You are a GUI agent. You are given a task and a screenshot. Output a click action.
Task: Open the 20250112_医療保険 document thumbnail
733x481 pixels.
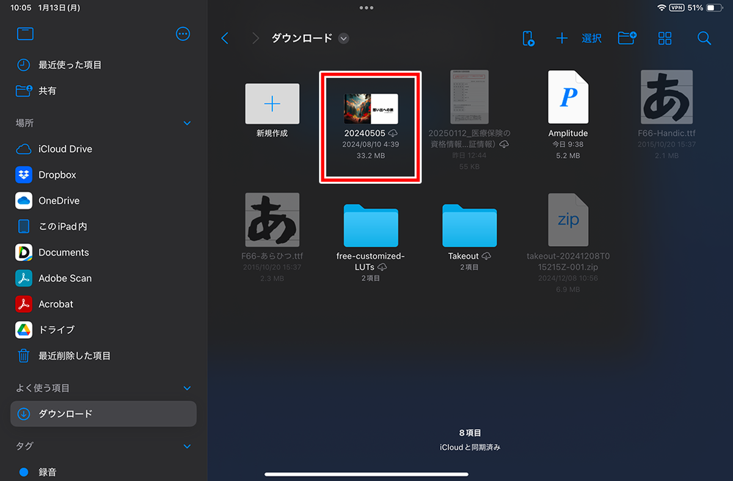470,97
